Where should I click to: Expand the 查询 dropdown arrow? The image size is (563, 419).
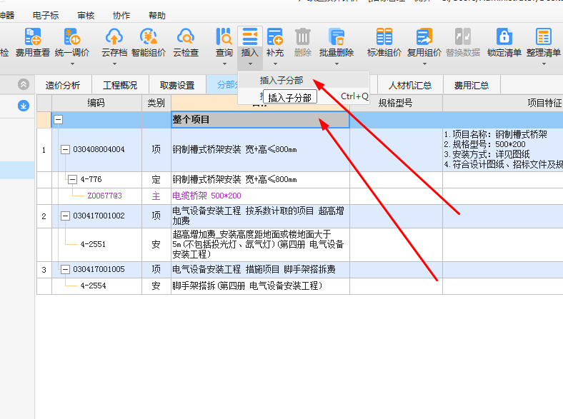click(224, 64)
